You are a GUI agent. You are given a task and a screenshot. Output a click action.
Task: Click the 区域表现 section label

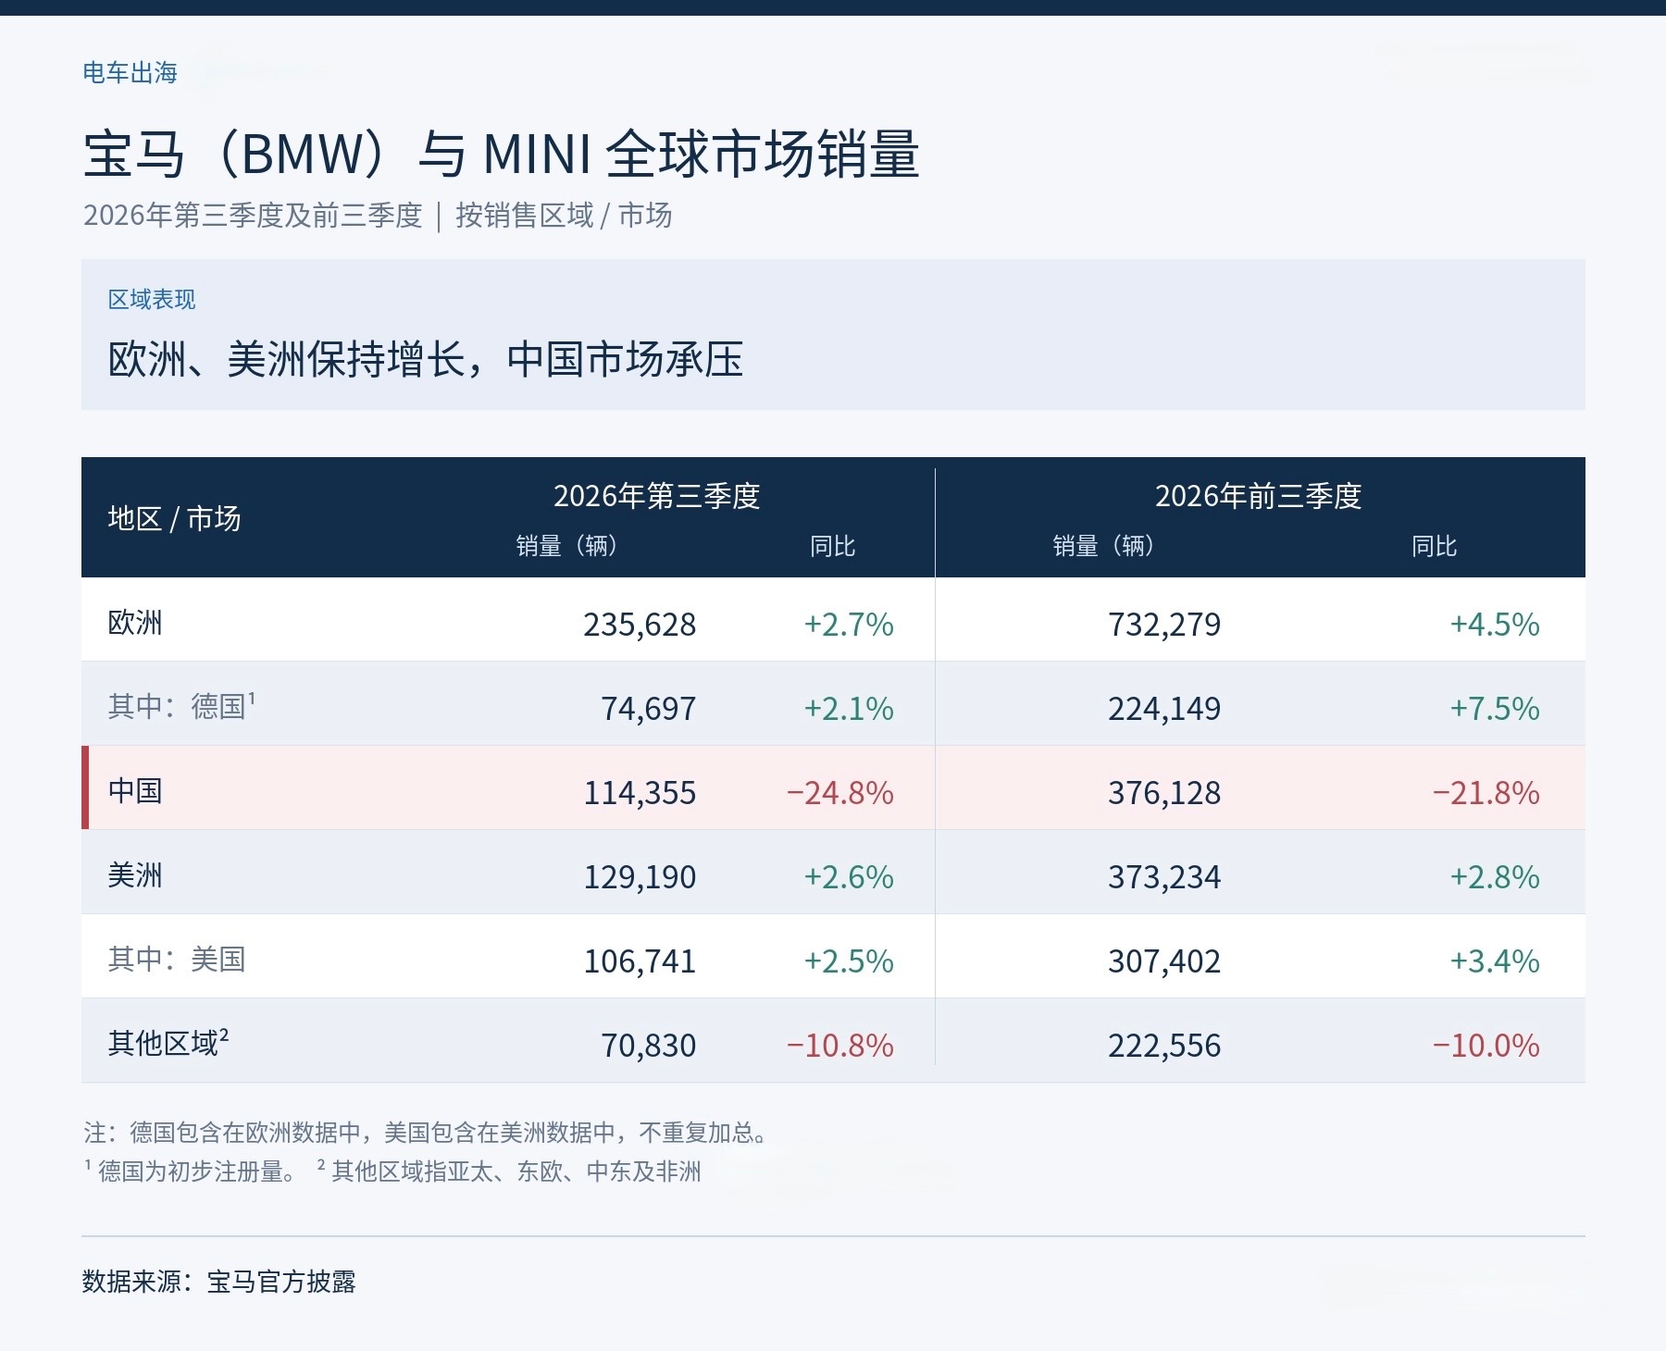(x=152, y=299)
